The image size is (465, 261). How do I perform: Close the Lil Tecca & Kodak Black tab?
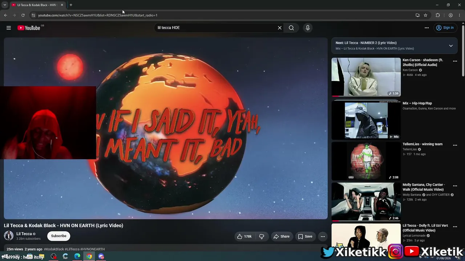coord(62,5)
